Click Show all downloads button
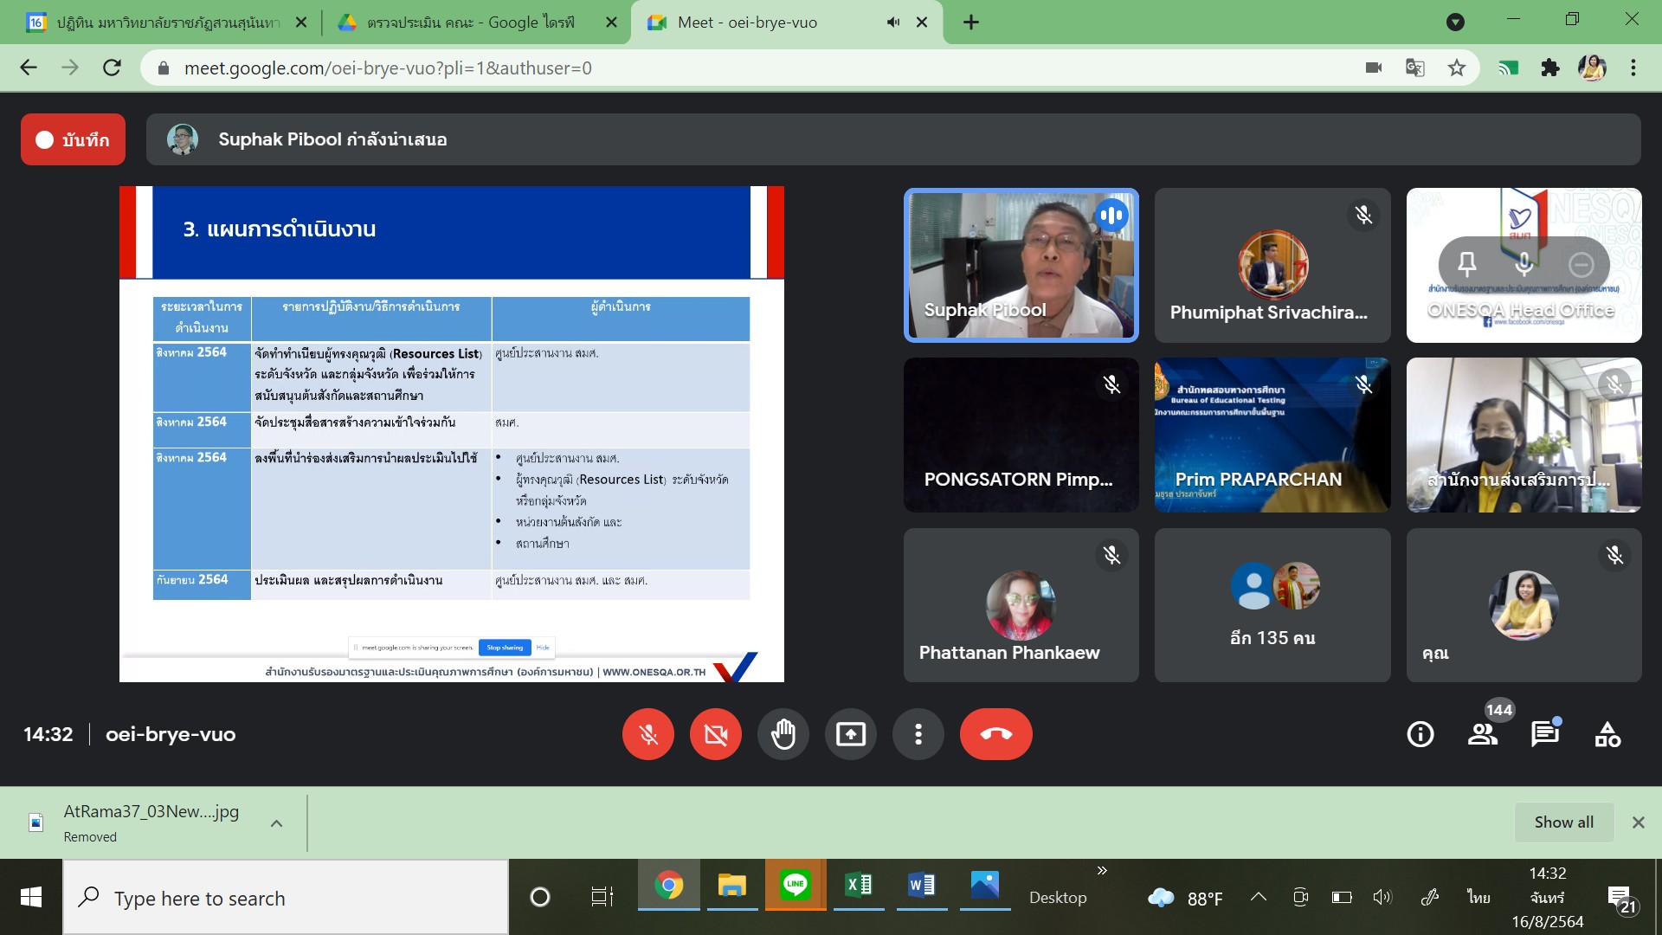Viewport: 1662px width, 935px height. tap(1563, 822)
